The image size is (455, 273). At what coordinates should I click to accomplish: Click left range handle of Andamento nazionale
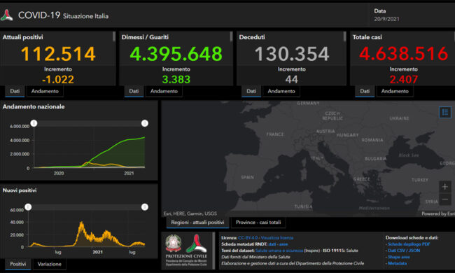[x=34, y=123]
